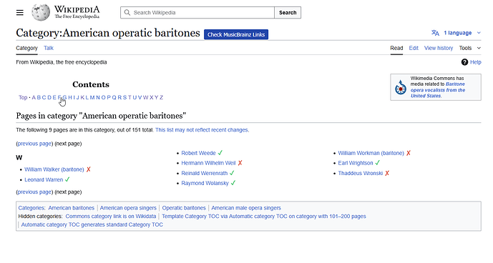493x263 pixels.
Task: Open the Operatic baritones category
Action: [x=184, y=208]
